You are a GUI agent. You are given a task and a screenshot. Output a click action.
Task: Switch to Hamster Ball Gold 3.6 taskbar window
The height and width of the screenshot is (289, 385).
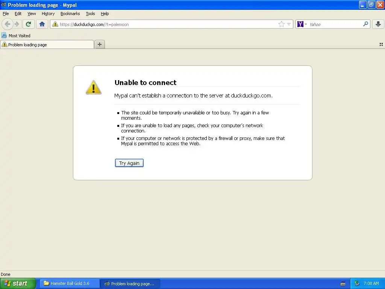click(70, 283)
